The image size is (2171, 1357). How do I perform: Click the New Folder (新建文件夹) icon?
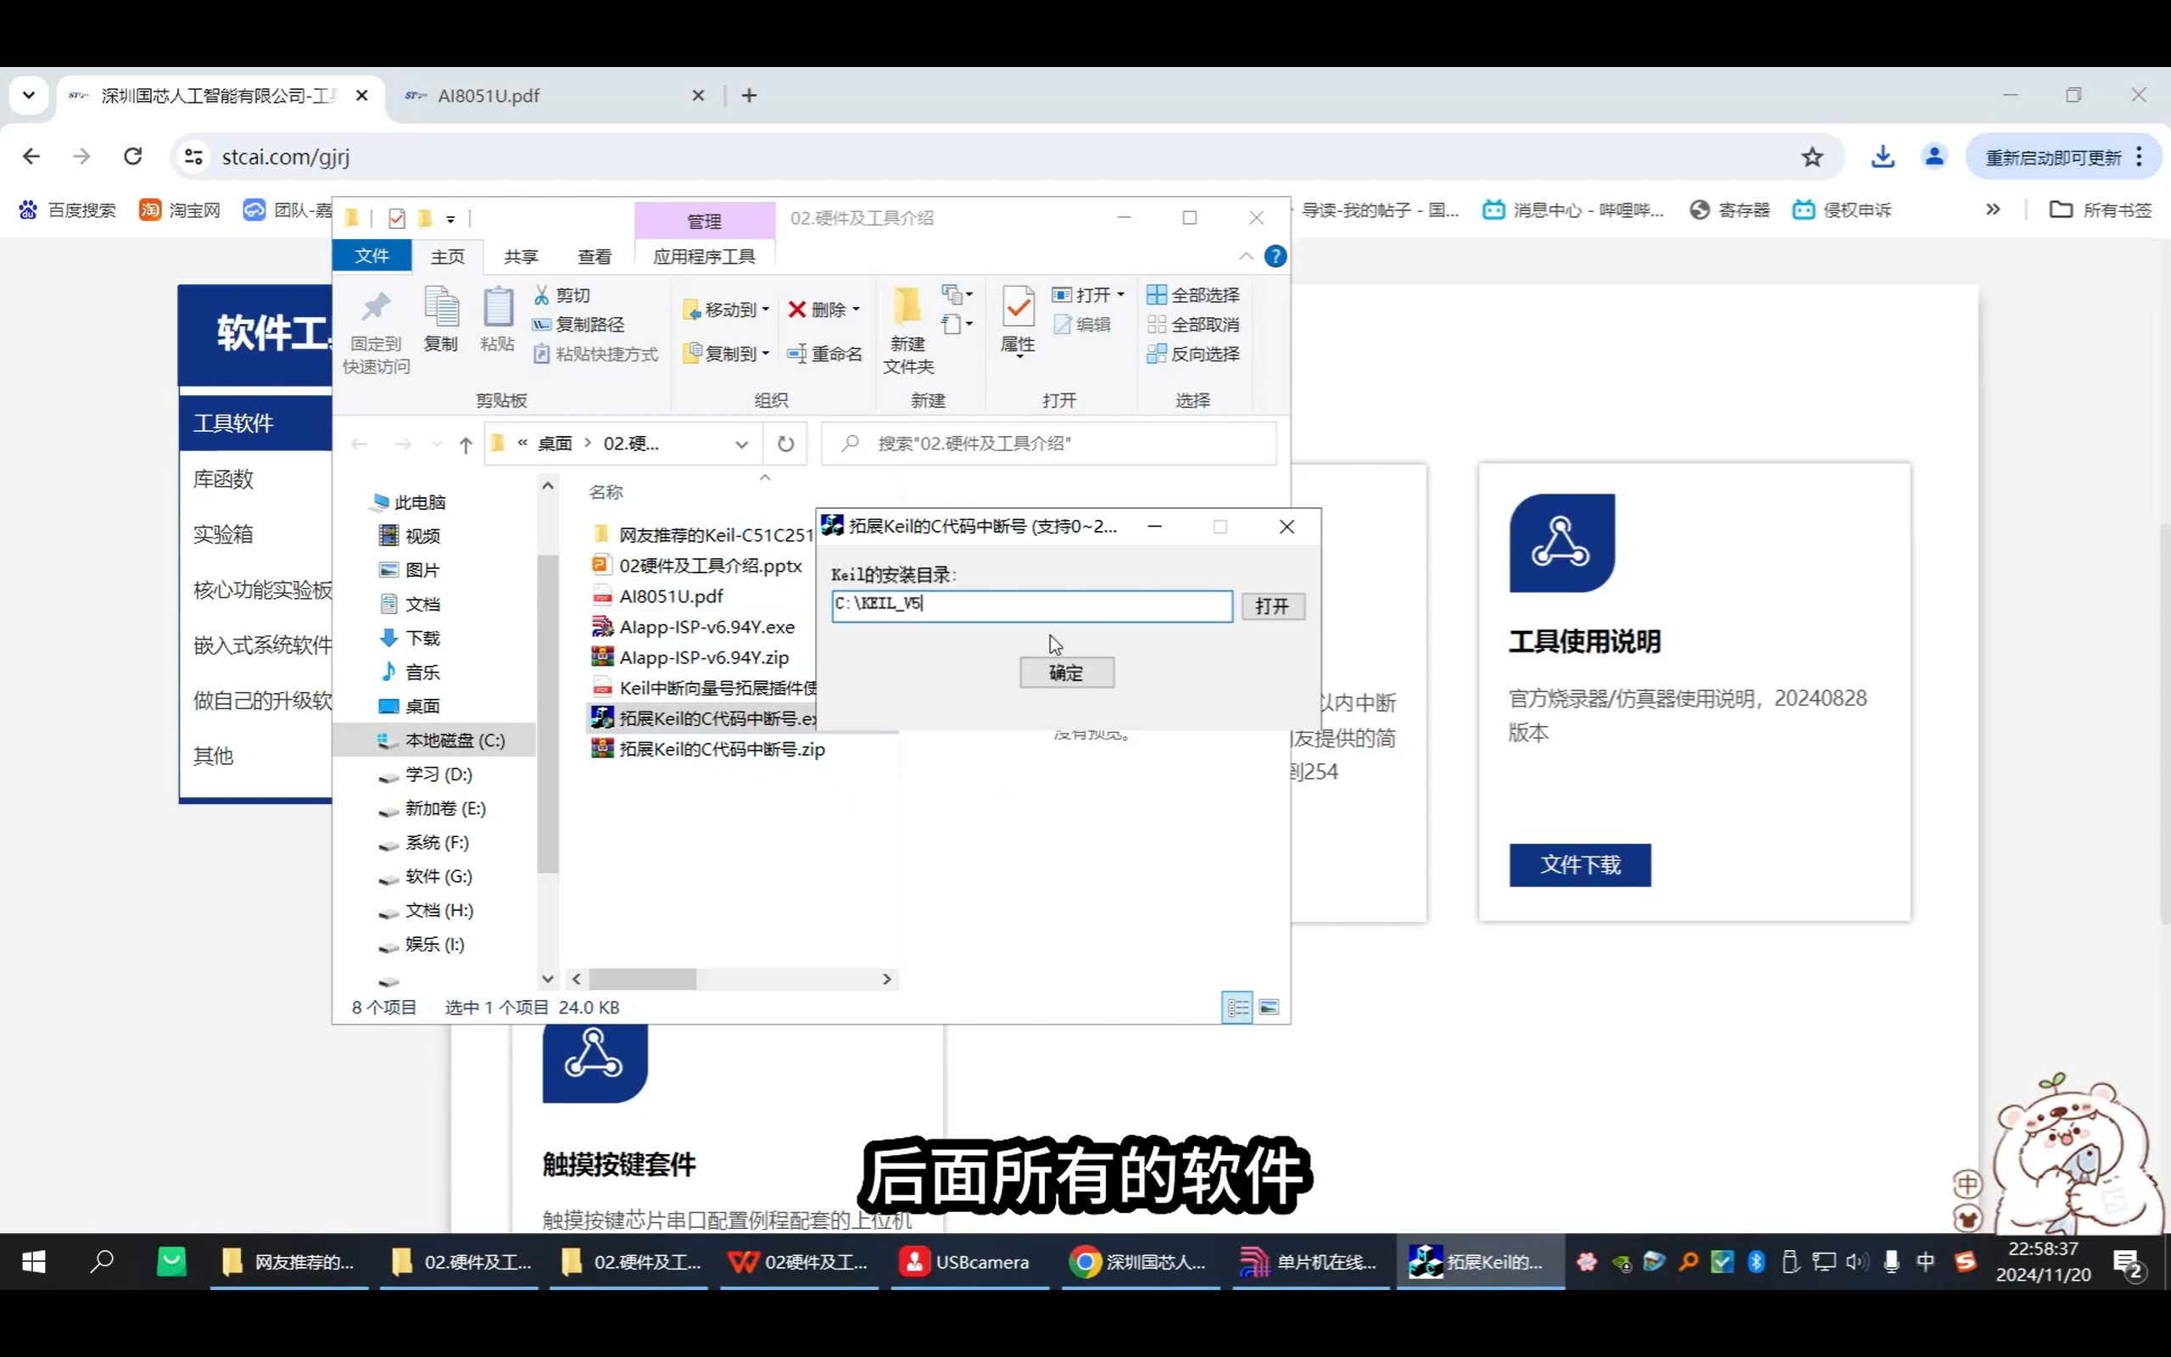[x=907, y=307]
